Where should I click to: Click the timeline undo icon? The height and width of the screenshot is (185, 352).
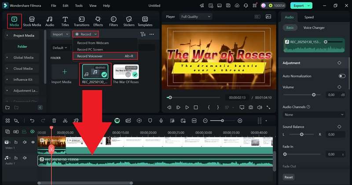click(32, 121)
